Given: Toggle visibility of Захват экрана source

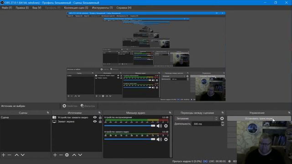Looking at the screenshot, I should click(x=95, y=122).
